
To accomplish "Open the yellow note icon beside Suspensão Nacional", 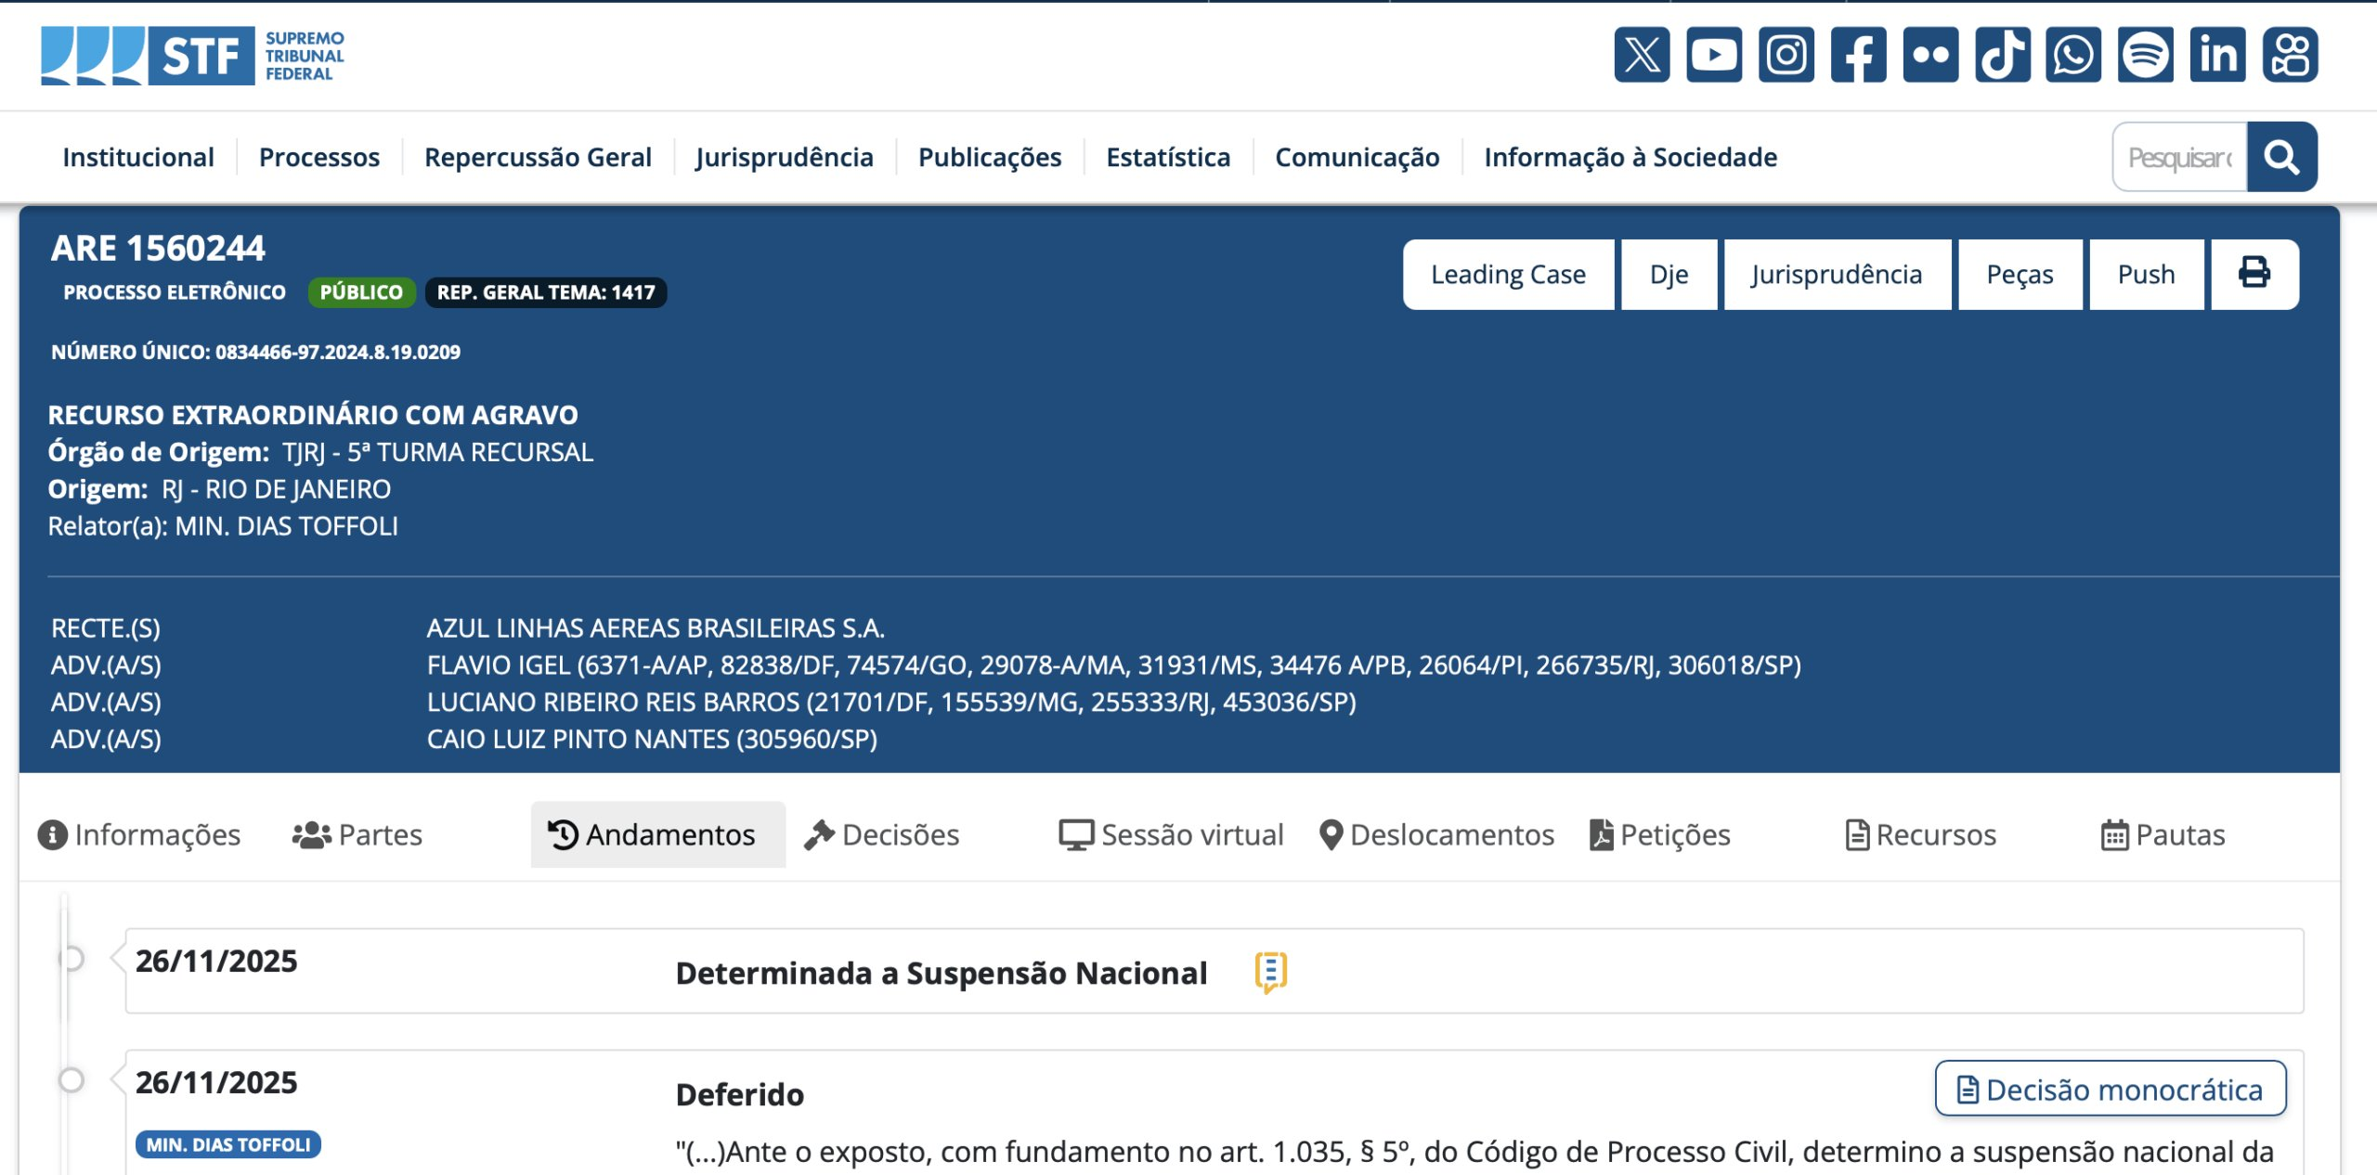I will [x=1270, y=972].
